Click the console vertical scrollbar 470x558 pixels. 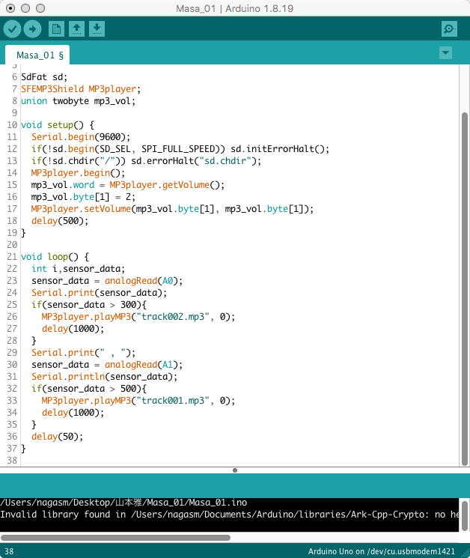tap(464, 515)
